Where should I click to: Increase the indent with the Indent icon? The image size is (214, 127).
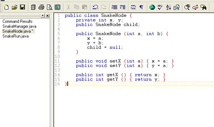pyautogui.click(x=122, y=7)
